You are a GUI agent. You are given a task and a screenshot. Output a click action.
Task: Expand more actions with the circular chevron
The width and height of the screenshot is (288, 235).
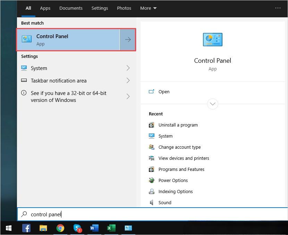(212, 104)
